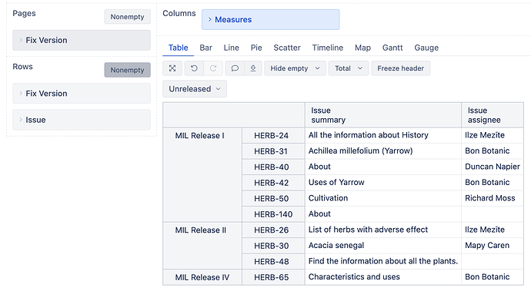
Task: Select issue HERB-65
Action: [273, 277]
